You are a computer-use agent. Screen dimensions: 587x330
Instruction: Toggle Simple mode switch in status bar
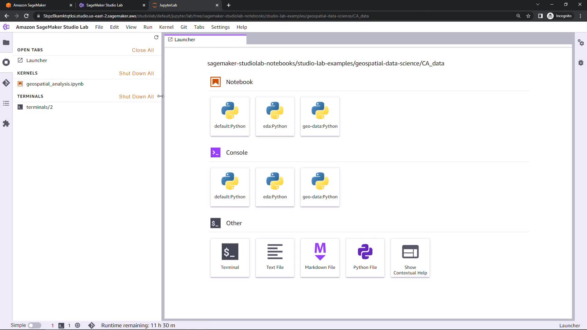[35, 325]
